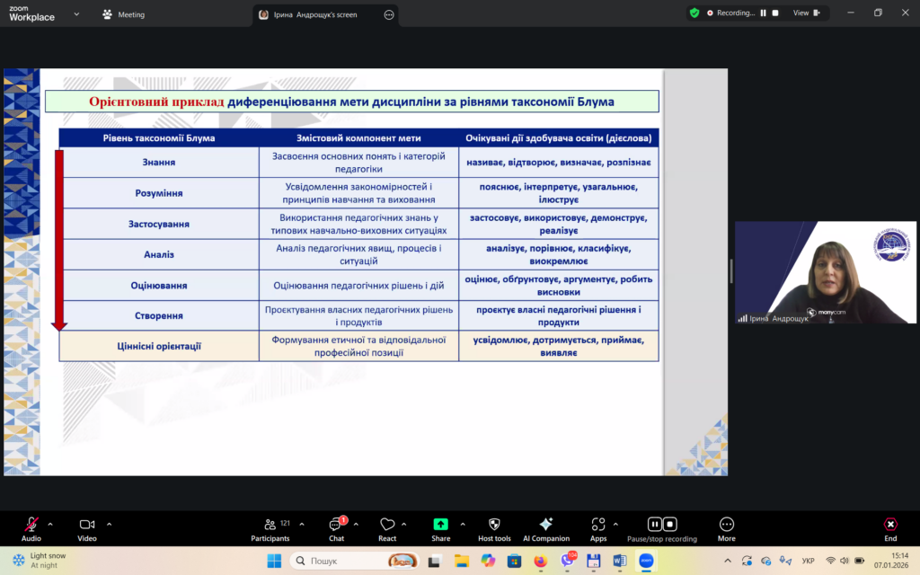The width and height of the screenshot is (920, 575).
Task: Launch the AI Companion
Action: coord(545,525)
